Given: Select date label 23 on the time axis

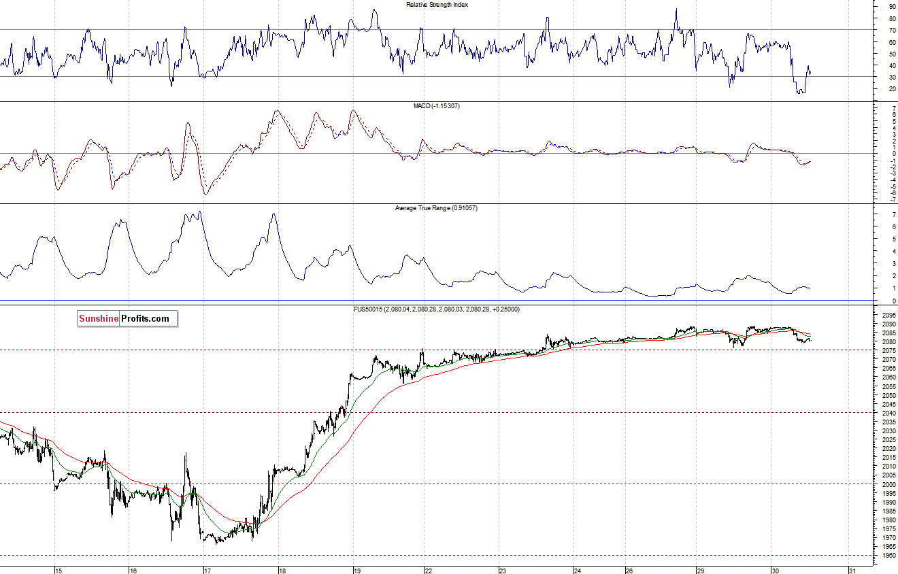Looking at the screenshot, I should tap(504, 570).
